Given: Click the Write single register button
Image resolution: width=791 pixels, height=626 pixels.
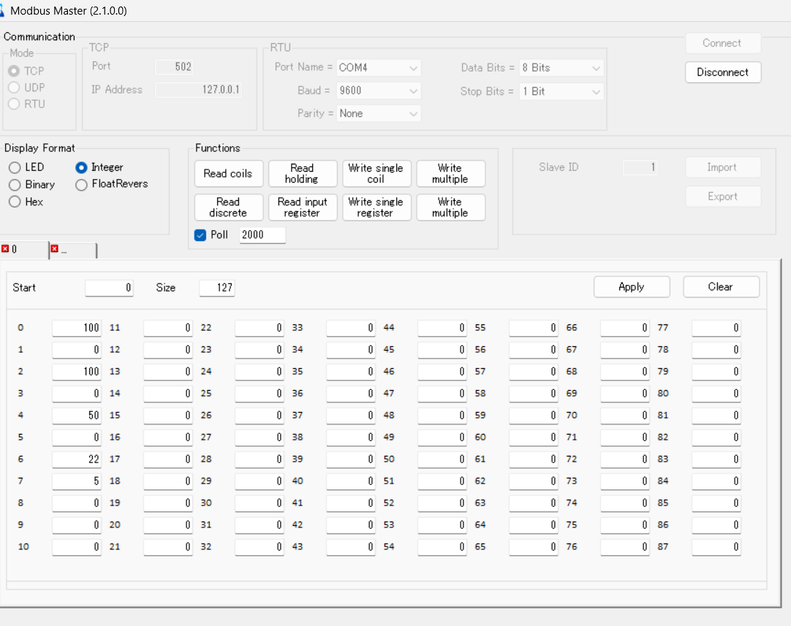Looking at the screenshot, I should [x=376, y=207].
